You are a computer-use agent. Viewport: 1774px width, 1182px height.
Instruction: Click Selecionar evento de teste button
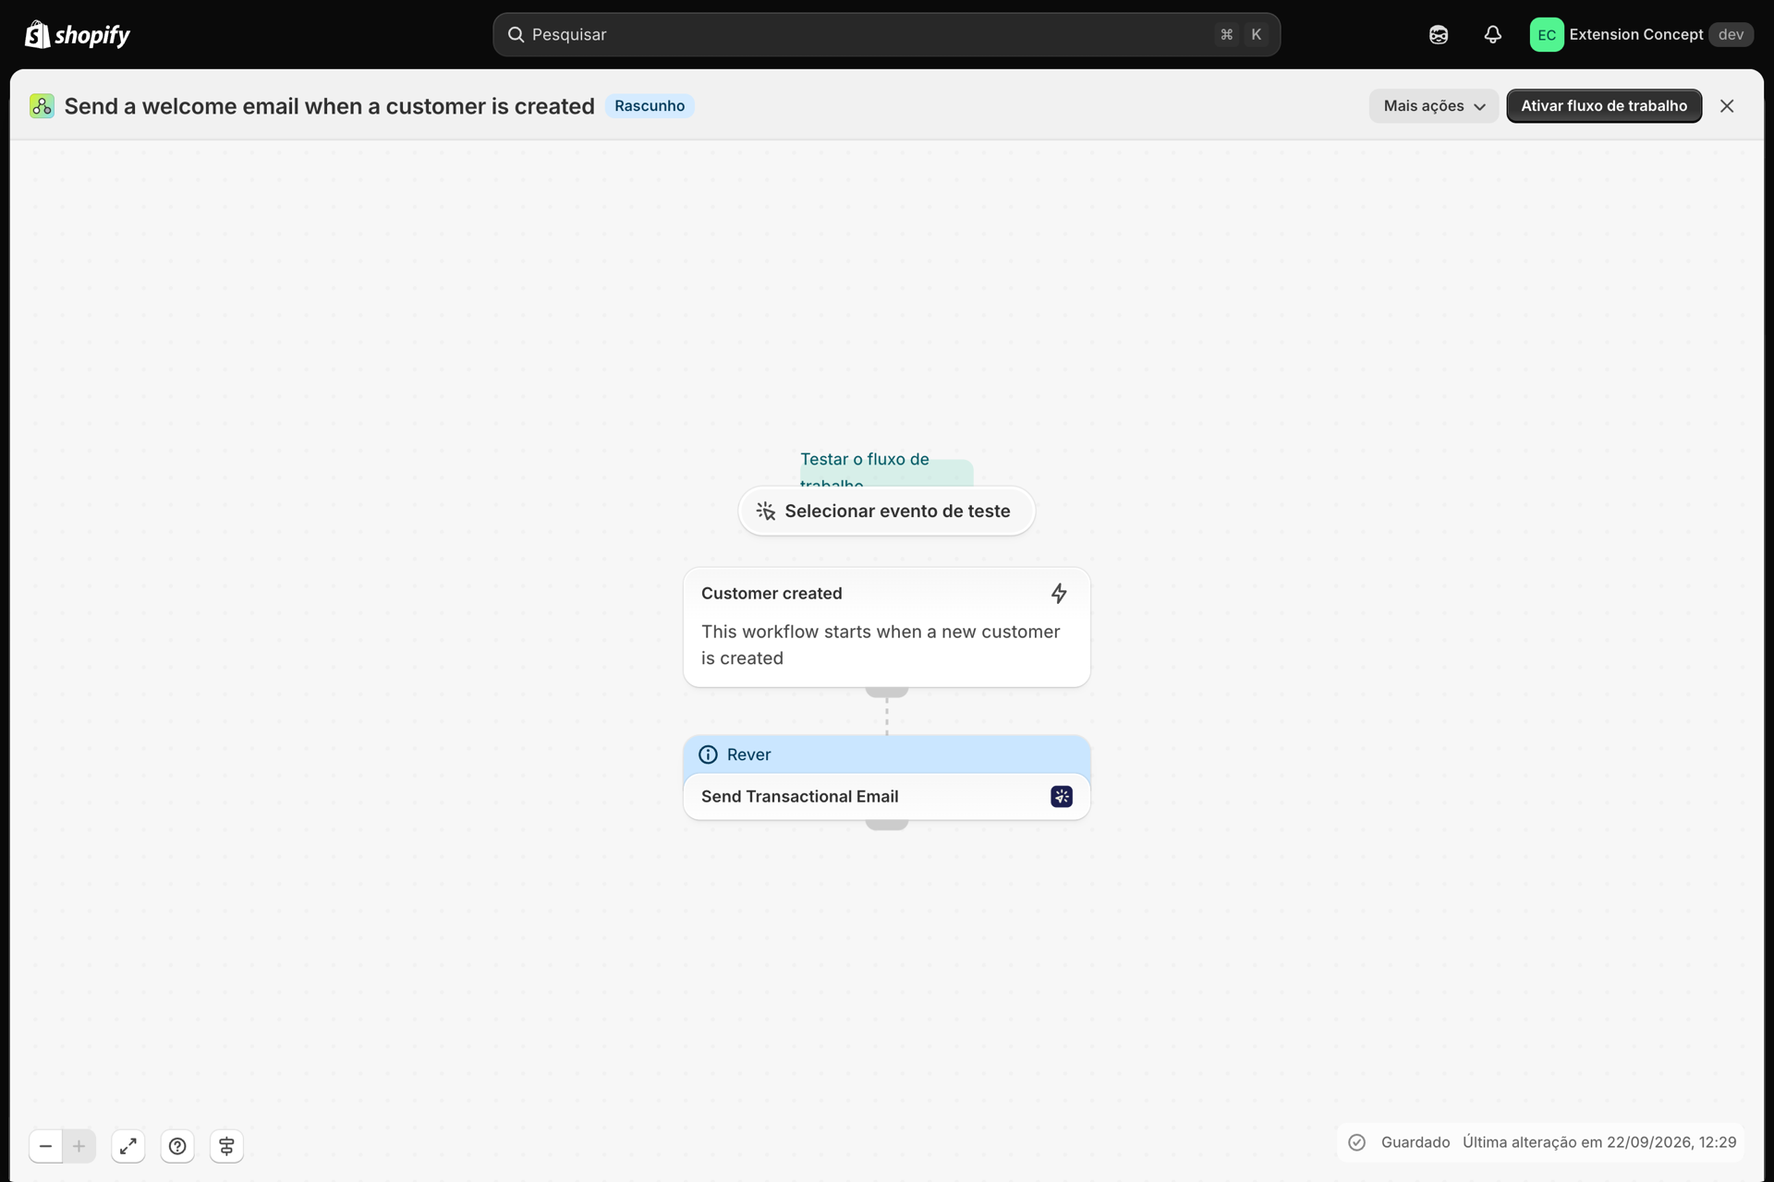886,512
